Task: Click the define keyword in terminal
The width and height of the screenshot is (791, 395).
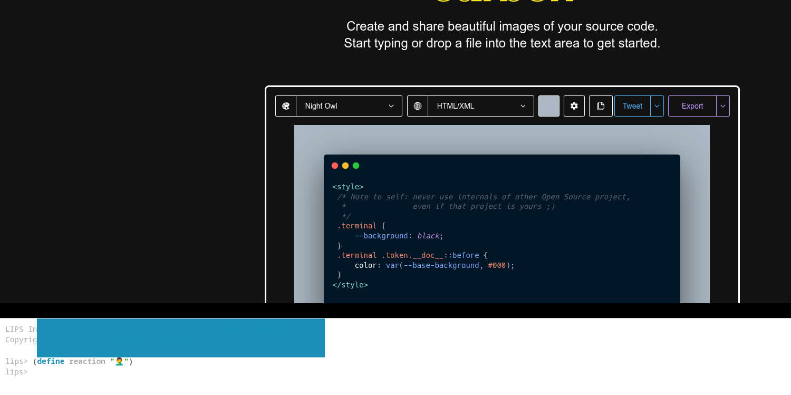Action: [51, 361]
